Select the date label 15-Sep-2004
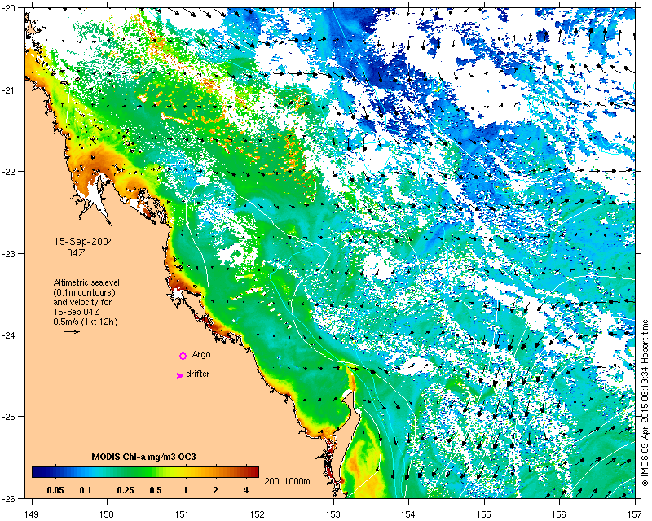652x521 pixels. [84, 242]
